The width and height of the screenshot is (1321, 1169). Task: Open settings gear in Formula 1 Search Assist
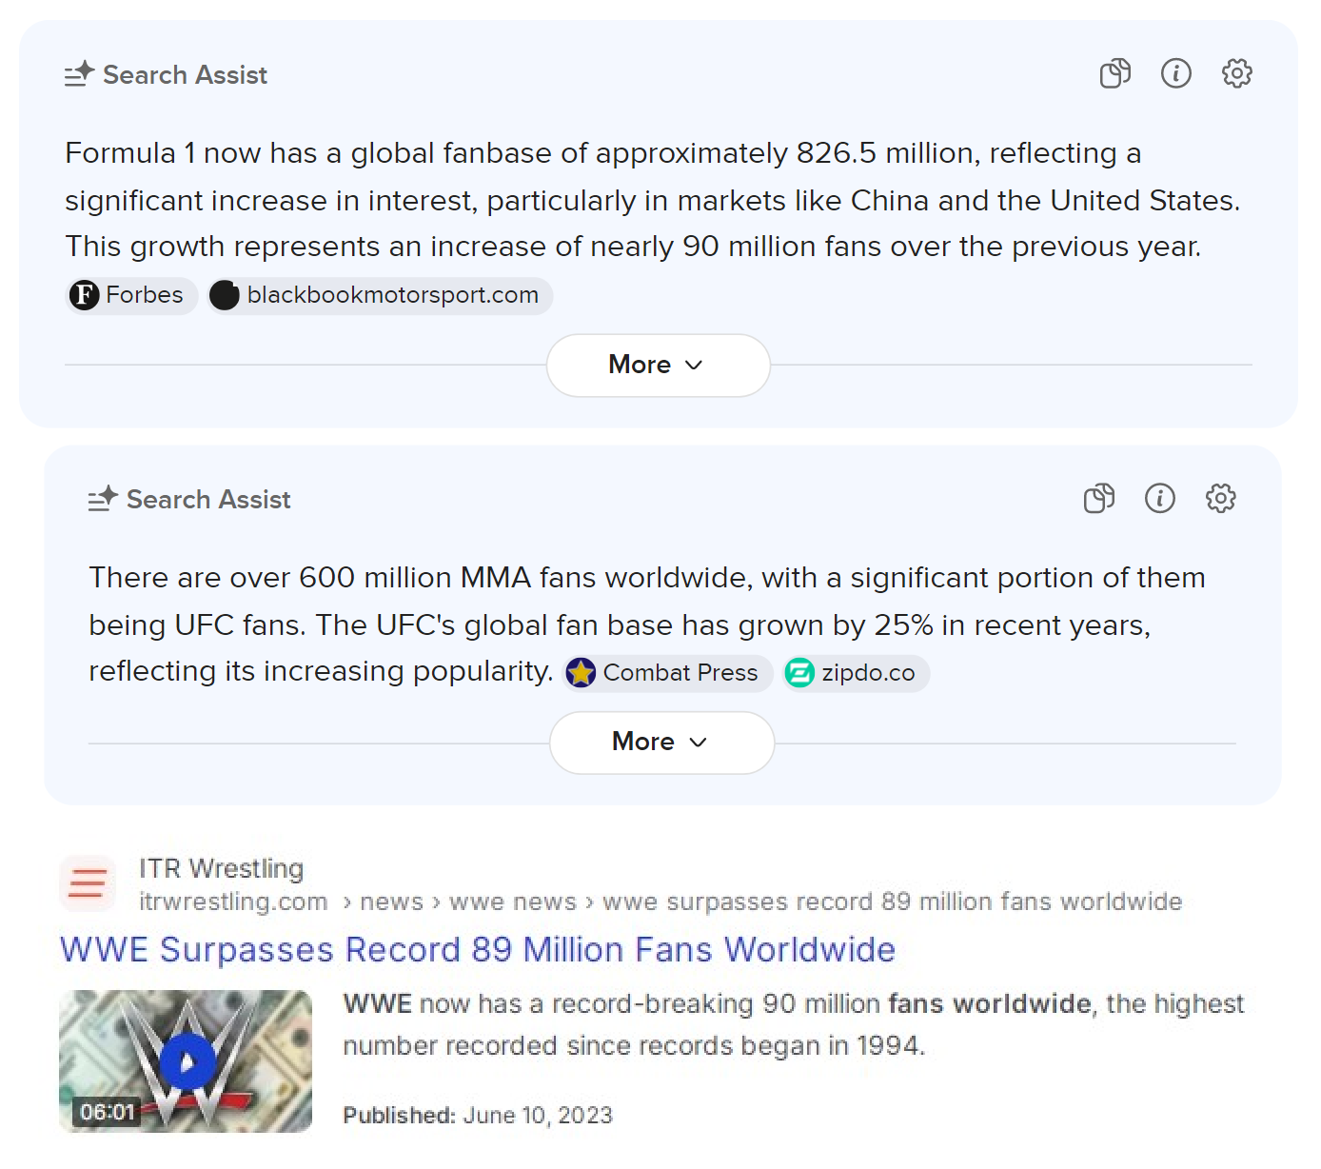(x=1236, y=73)
